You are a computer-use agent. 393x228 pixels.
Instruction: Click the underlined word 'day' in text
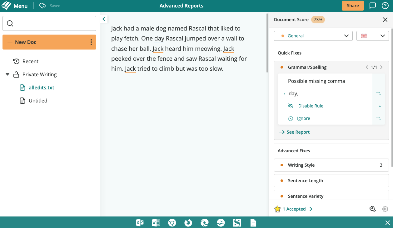pyautogui.click(x=159, y=39)
